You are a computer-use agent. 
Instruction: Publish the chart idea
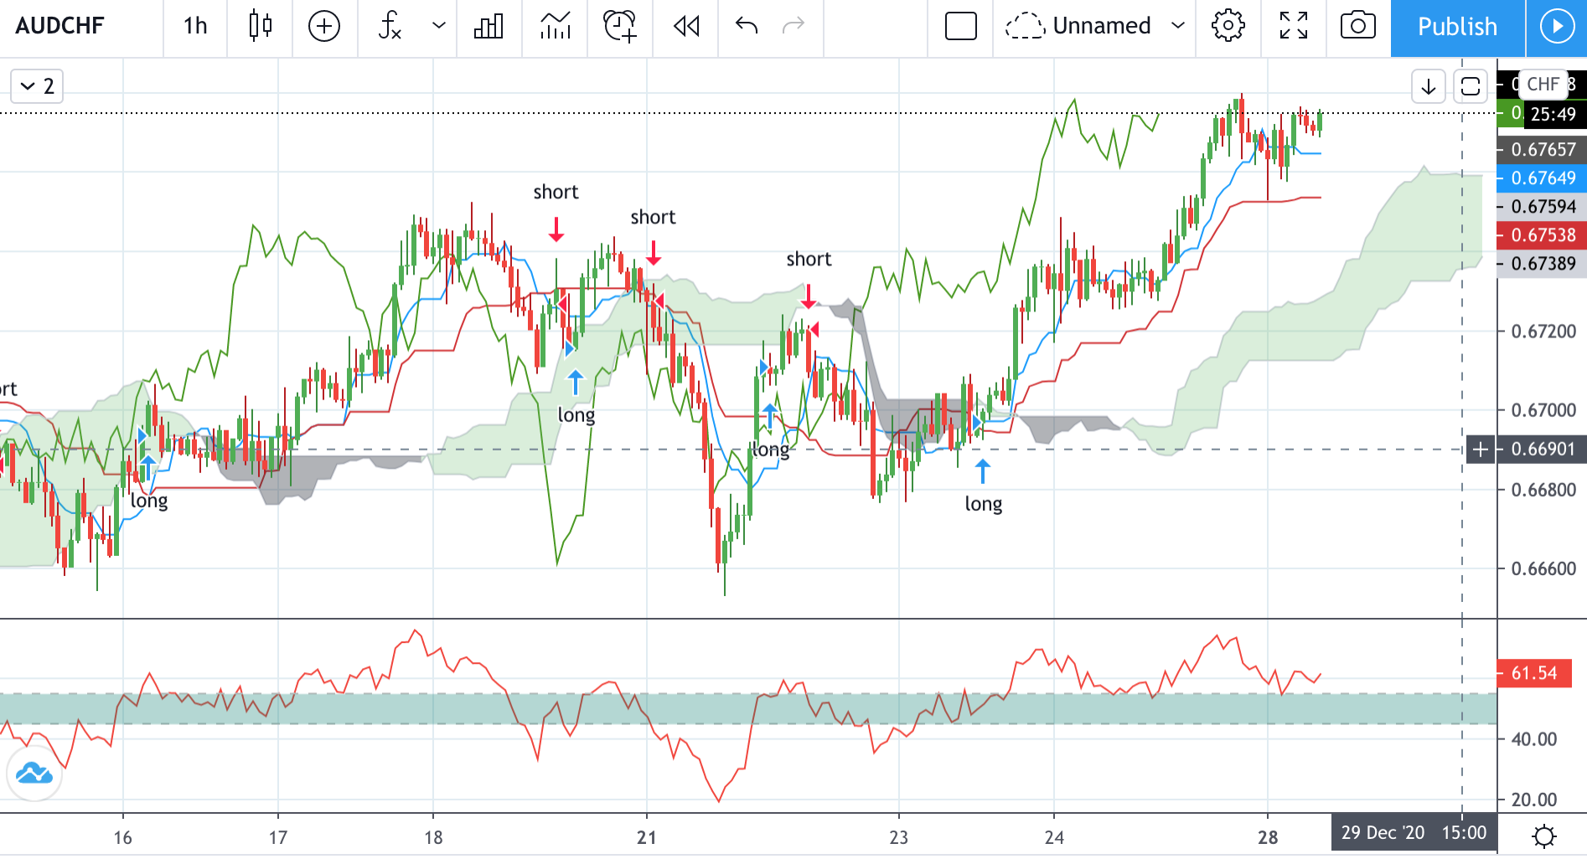(x=1457, y=28)
